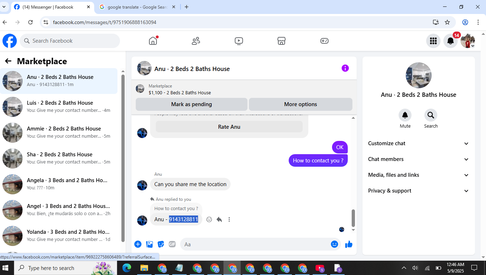This screenshot has width=486, height=275.
Task: Open Yolanda 3 Beds and 2 Baths chat
Action: point(59,236)
